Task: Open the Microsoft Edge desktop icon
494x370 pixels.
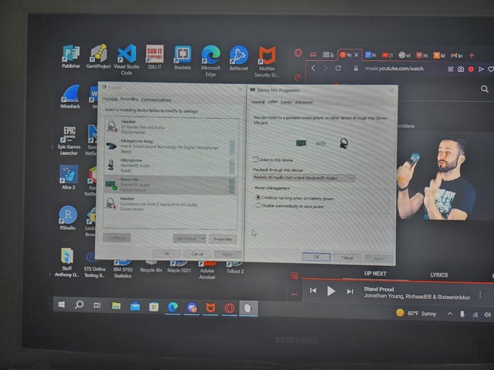Action: click(211, 60)
